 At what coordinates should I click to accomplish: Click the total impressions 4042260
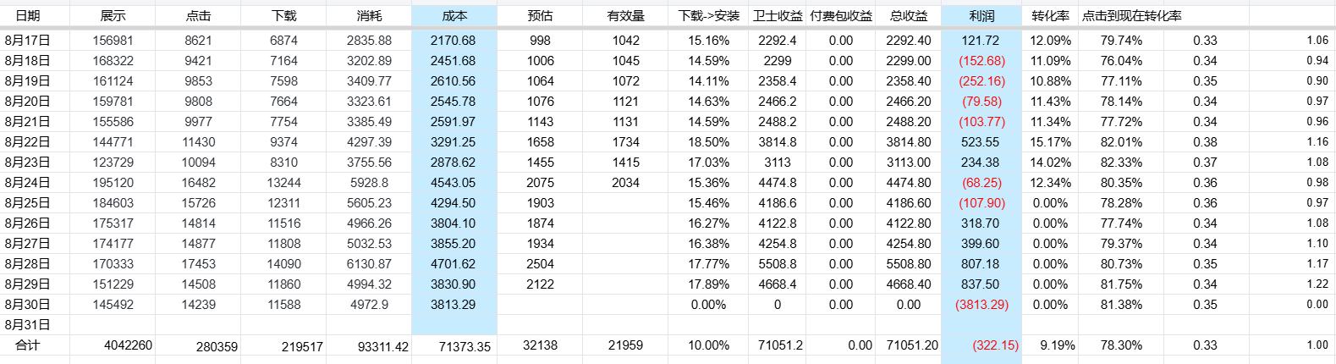[x=129, y=345]
